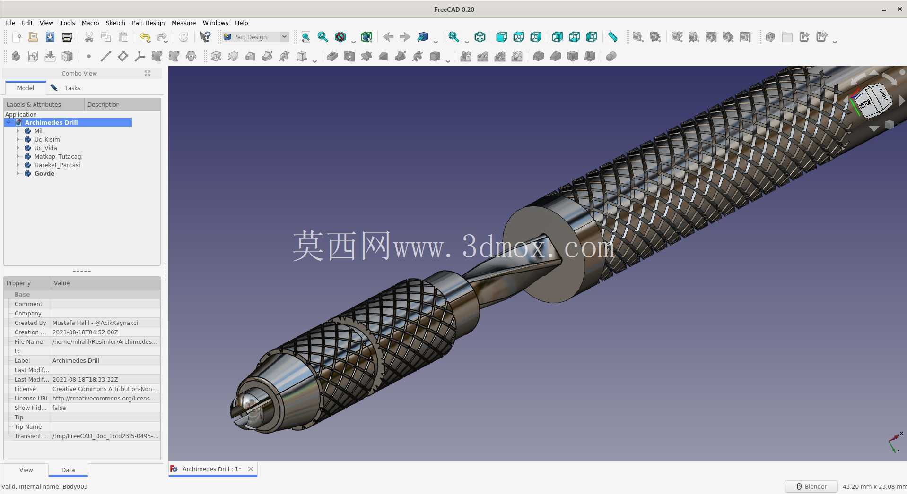Set the top view
The height and width of the screenshot is (494, 907).
[519, 37]
